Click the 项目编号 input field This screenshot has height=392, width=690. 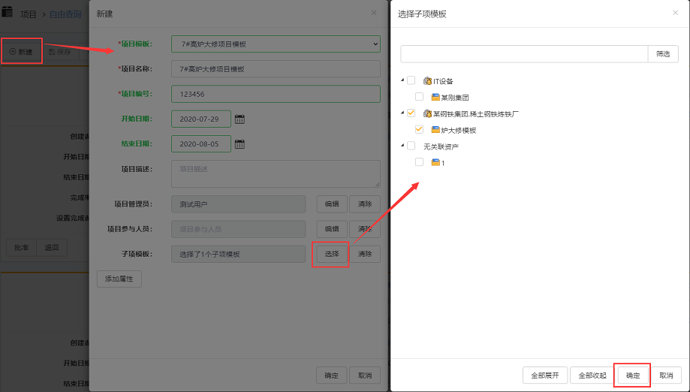pyautogui.click(x=276, y=94)
